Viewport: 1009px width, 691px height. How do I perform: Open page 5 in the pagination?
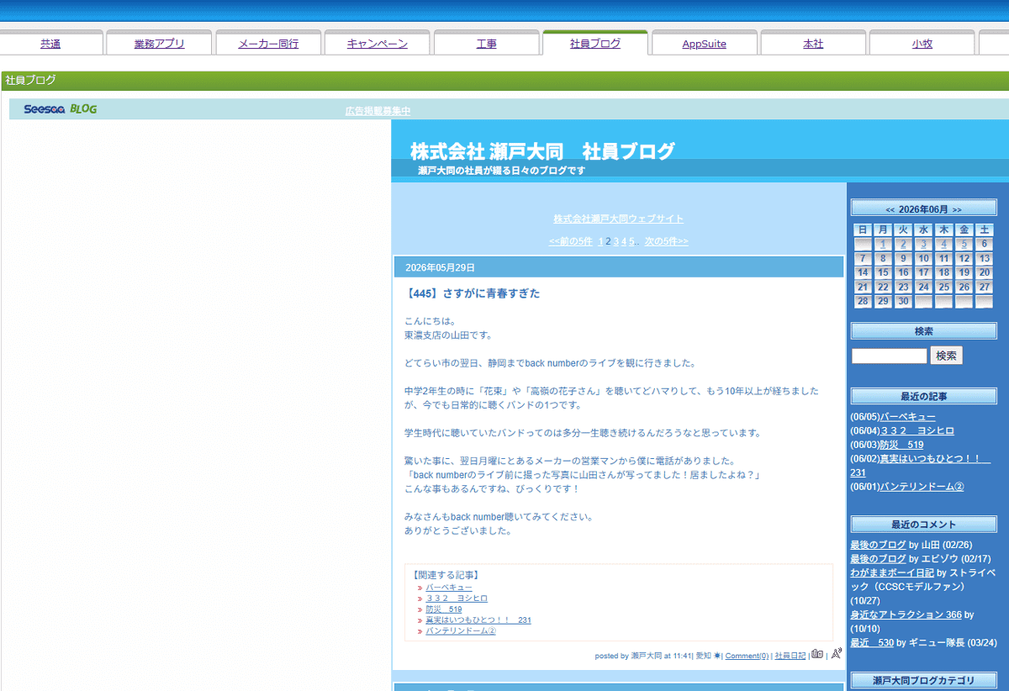[x=631, y=241]
